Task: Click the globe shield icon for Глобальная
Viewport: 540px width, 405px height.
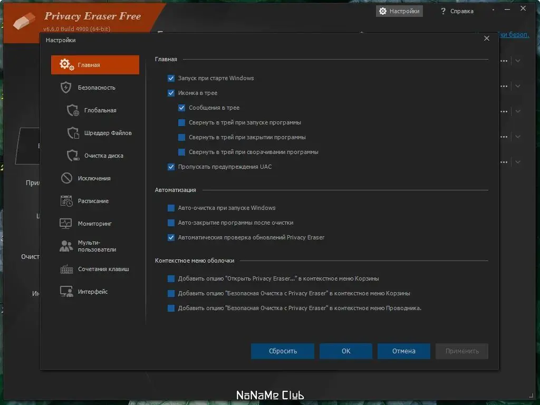Action: click(x=73, y=110)
